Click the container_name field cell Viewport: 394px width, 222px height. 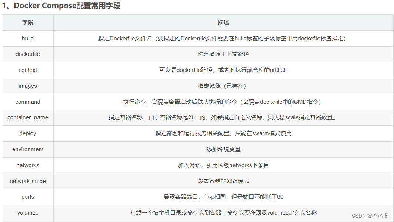tap(27, 117)
